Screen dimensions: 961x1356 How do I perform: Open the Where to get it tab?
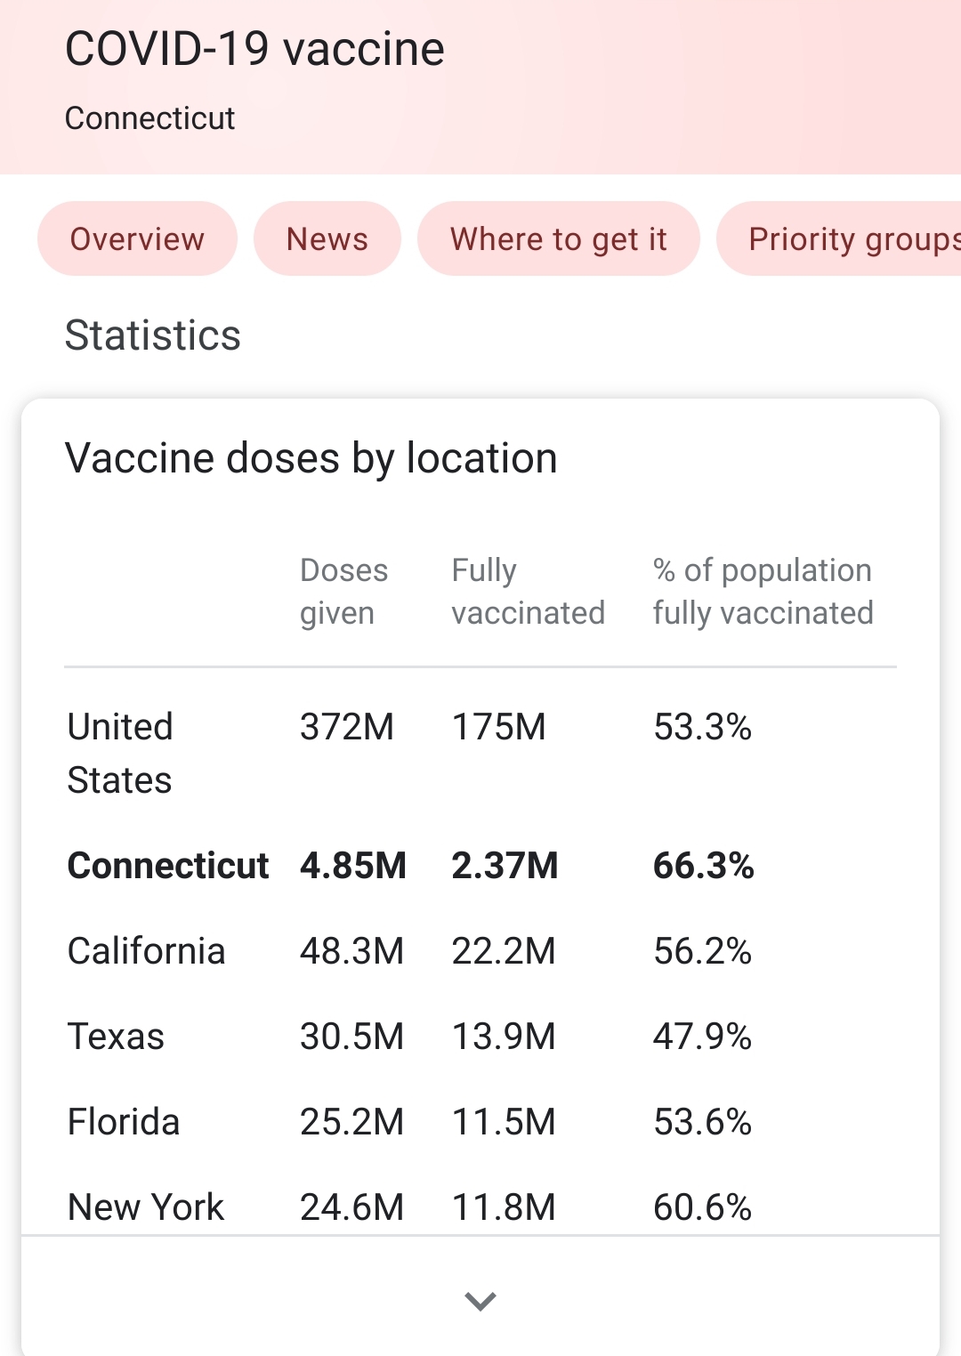click(558, 239)
